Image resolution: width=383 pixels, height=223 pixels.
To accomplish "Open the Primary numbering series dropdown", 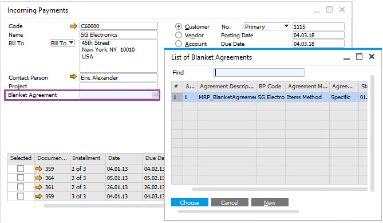I will click(267, 26).
